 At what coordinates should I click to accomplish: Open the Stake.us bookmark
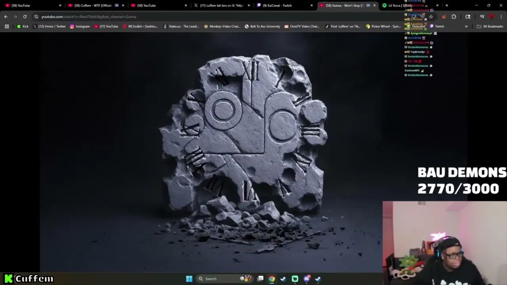click(181, 27)
